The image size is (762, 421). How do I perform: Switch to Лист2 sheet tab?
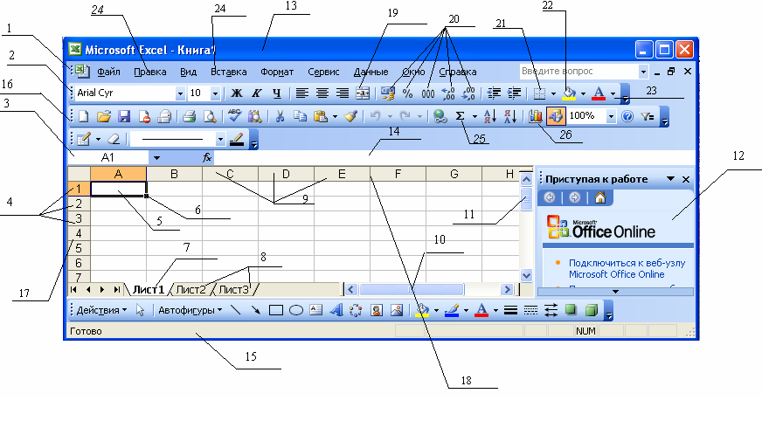click(x=190, y=289)
